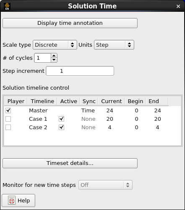Click the EnSight app icon in title bar
This screenshot has height=210, width=185.
coord(7,6)
